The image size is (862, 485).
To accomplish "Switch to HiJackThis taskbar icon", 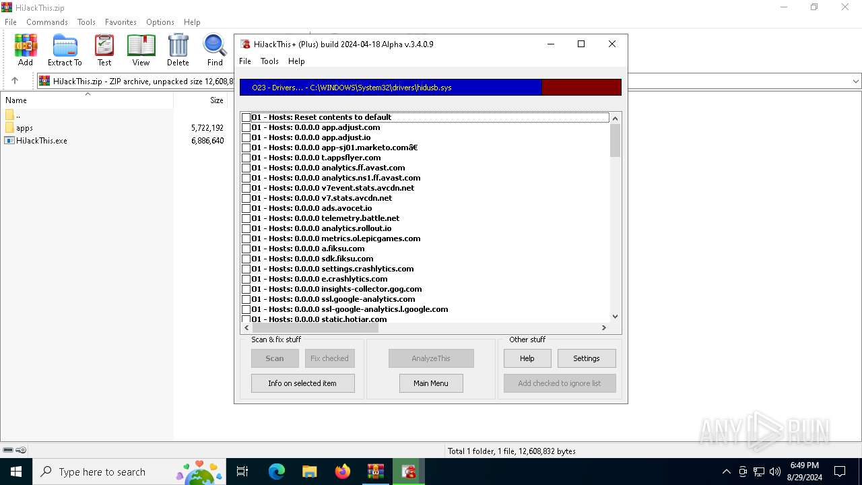I will coord(408,472).
